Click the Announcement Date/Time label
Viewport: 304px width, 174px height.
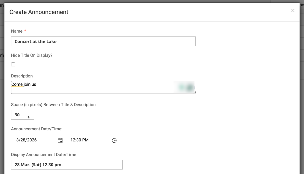click(37, 129)
